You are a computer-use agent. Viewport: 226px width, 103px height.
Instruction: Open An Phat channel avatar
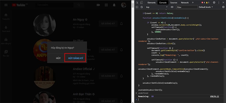pos(44,50)
